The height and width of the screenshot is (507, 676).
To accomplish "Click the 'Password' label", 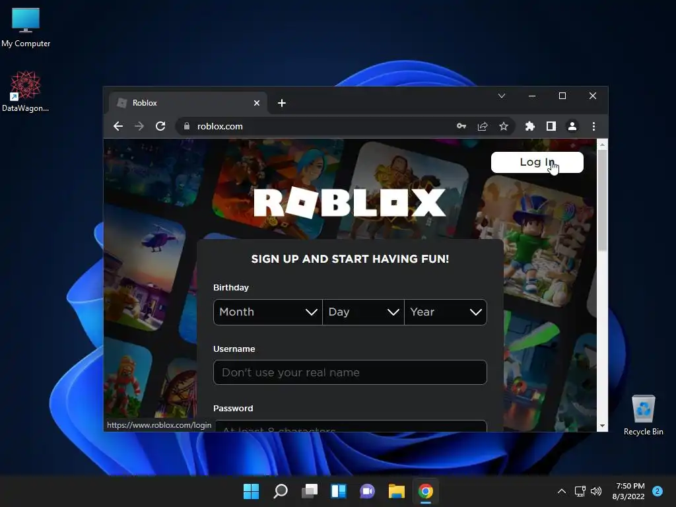I will (233, 408).
